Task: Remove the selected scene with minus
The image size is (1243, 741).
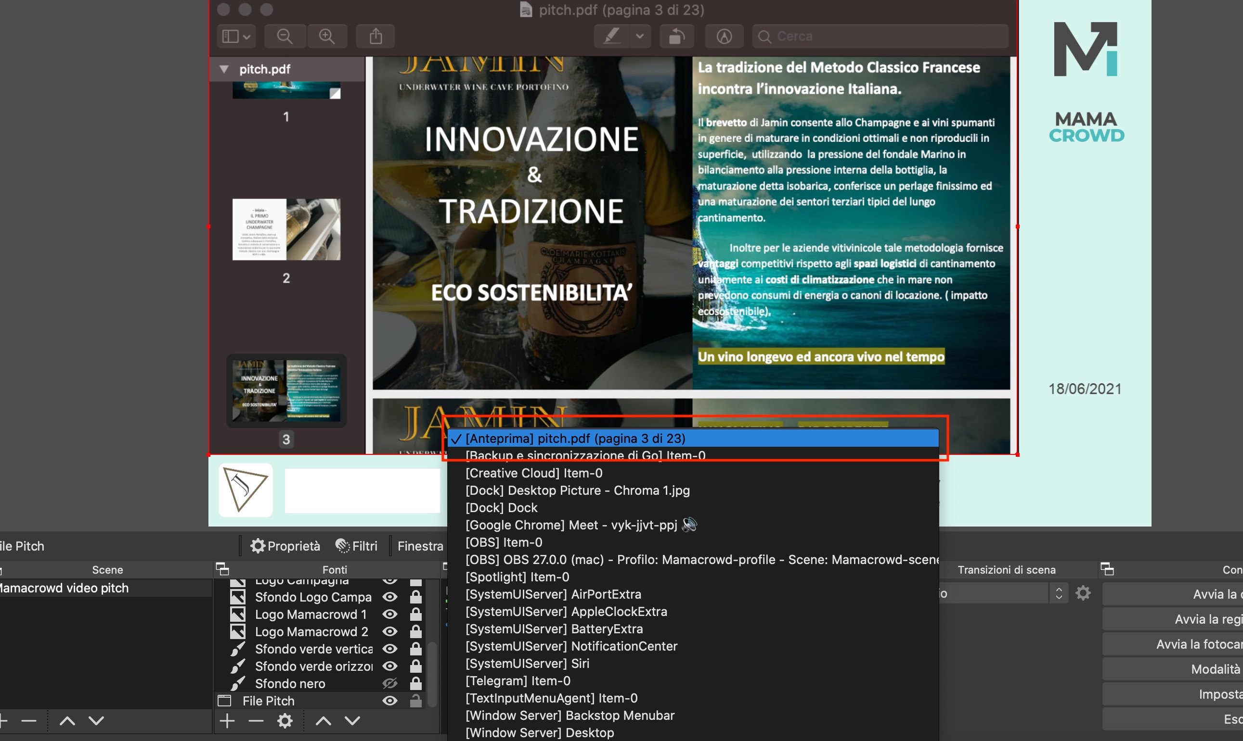Action: [29, 720]
